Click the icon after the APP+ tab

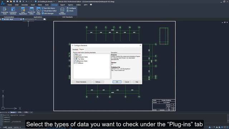pyautogui.click(x=91, y=5)
